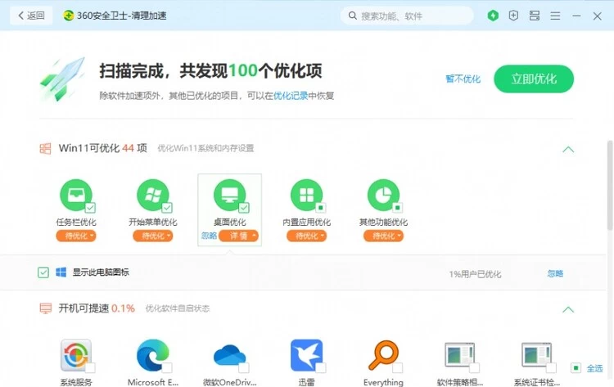Click the Microsoft Edge startup icon

[152, 356]
